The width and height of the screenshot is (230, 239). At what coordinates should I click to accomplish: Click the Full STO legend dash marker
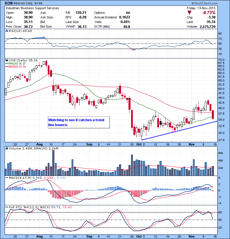(7, 207)
